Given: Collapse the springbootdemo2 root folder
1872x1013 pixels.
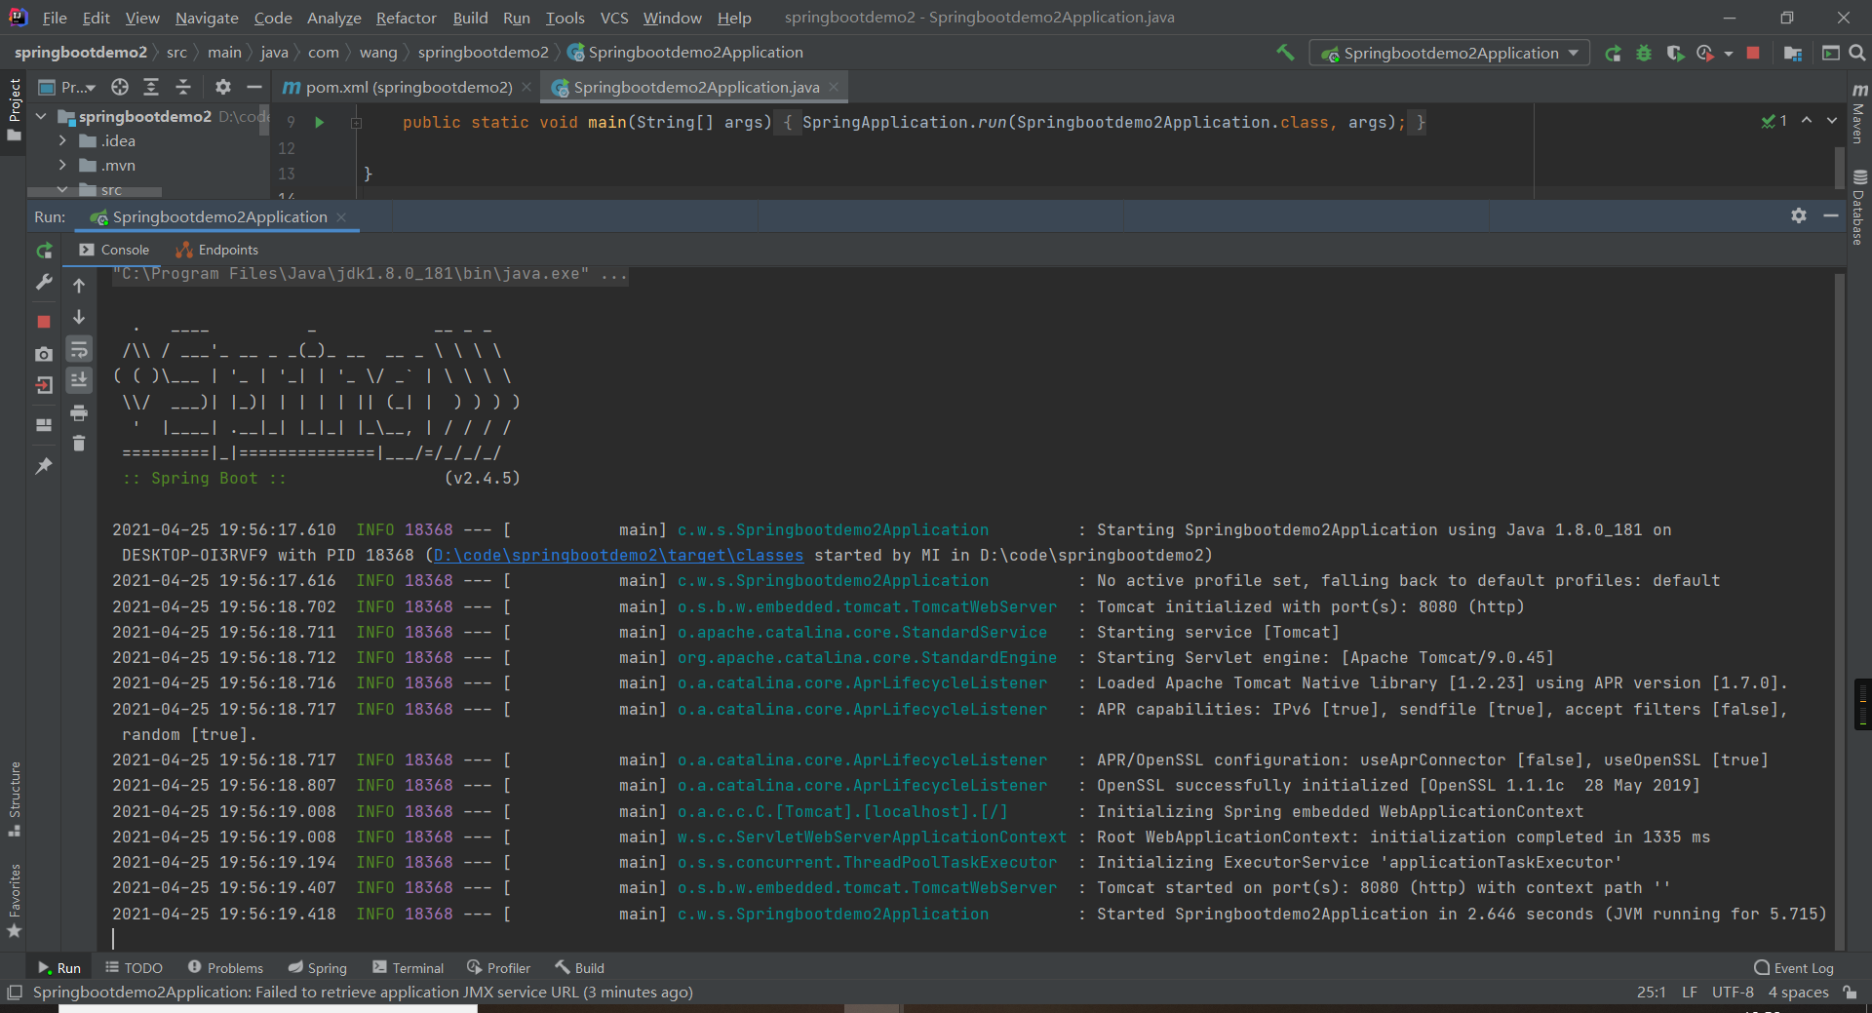Looking at the screenshot, I should 42,116.
